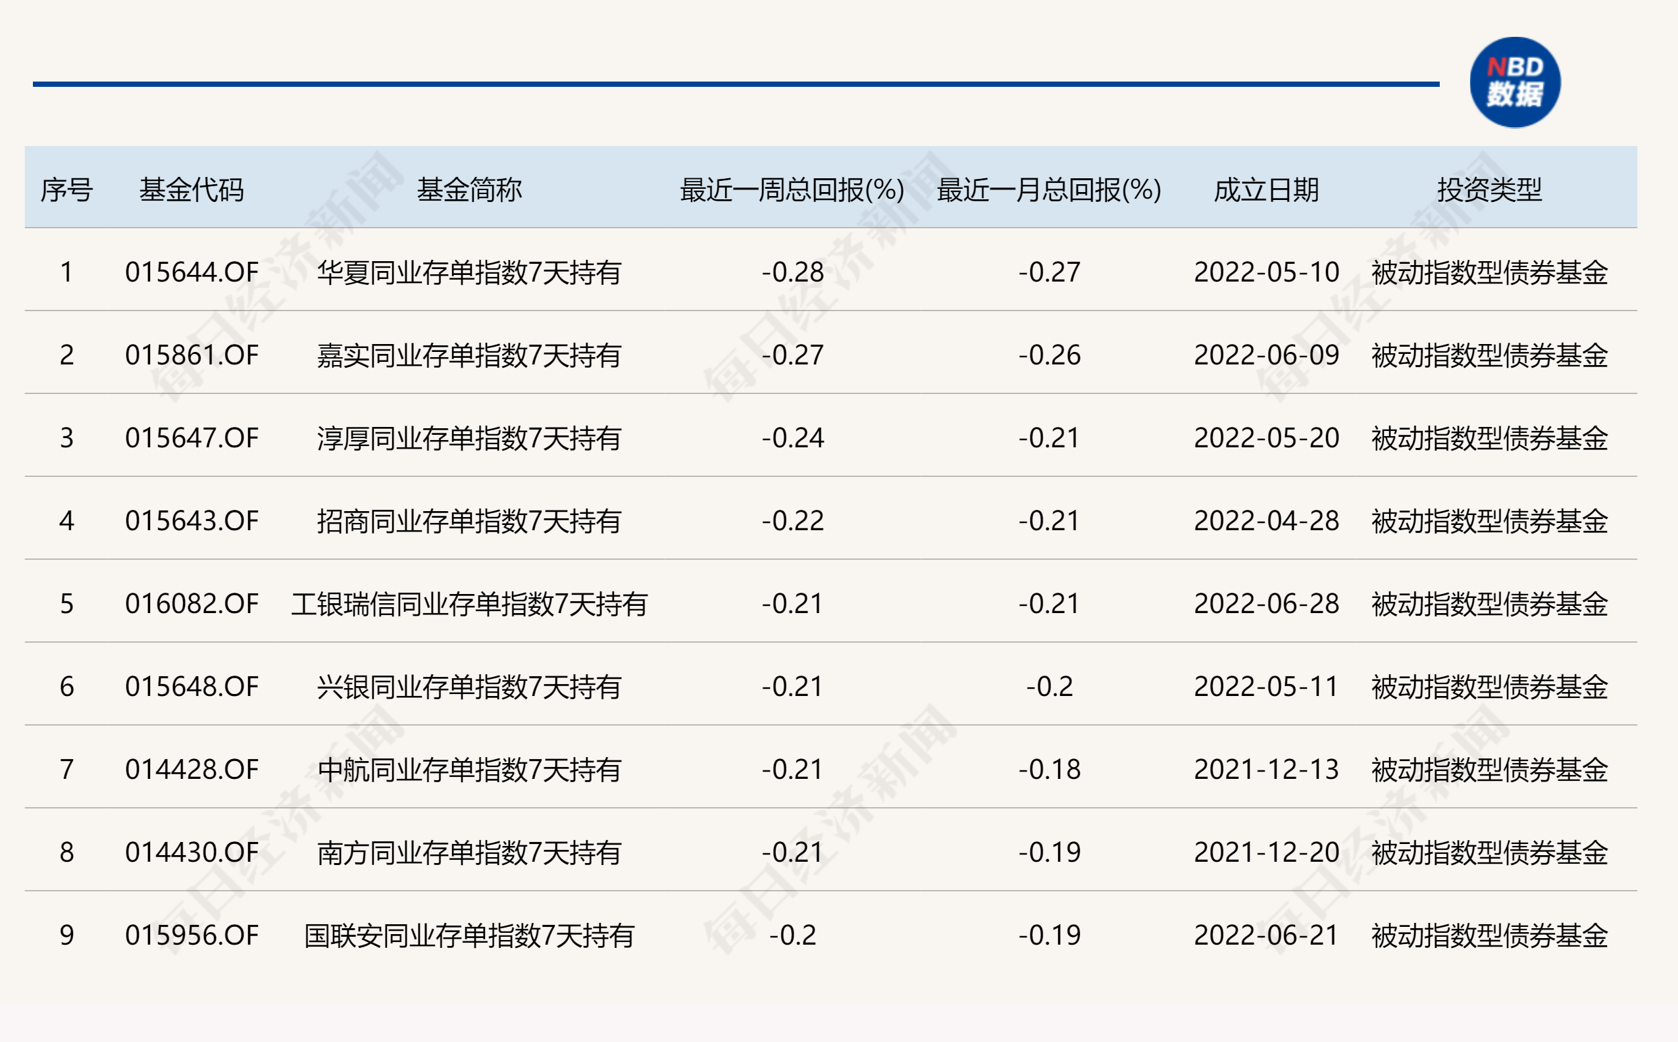Select fund code 015643.OF
This screenshot has width=1678, height=1042.
191,520
